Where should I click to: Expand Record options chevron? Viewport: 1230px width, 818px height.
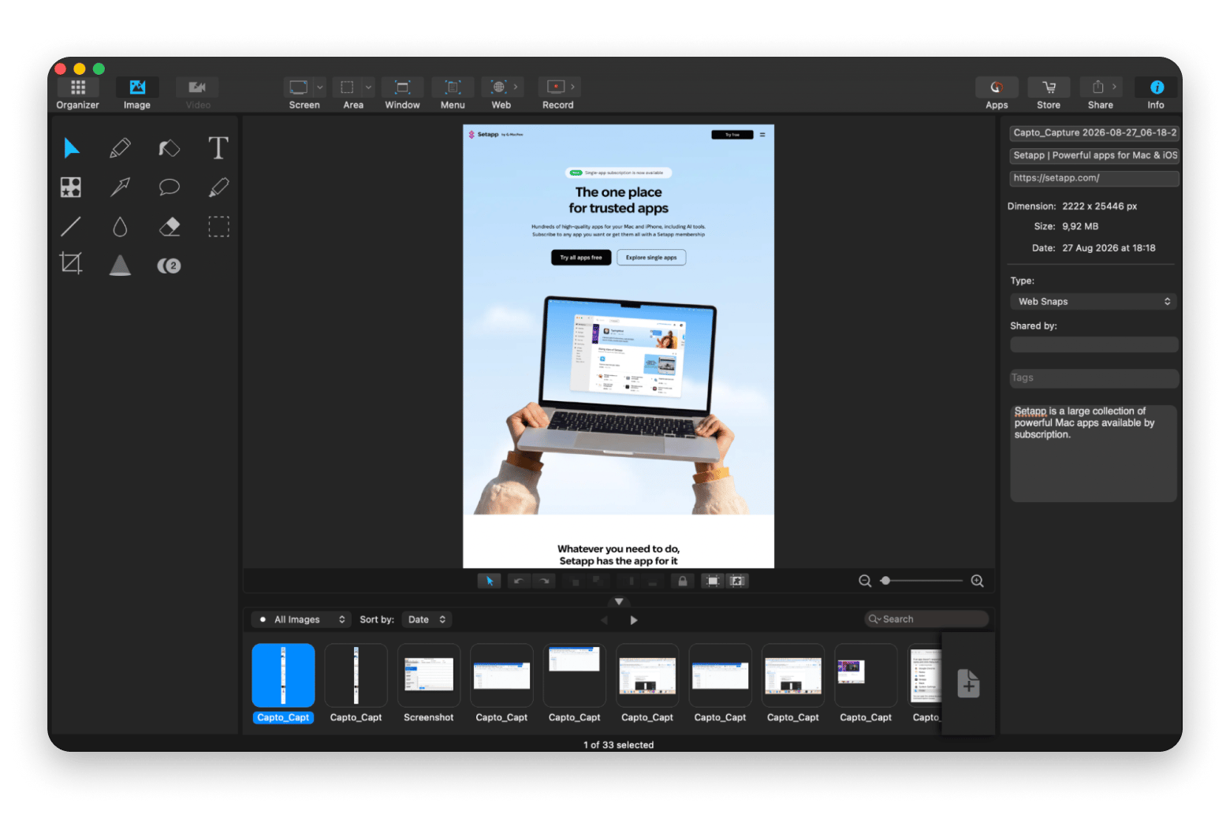click(x=573, y=87)
